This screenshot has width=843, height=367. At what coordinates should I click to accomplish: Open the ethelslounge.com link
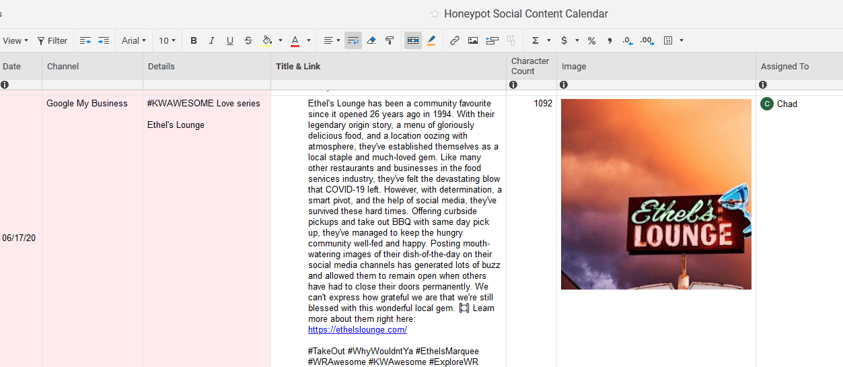click(x=357, y=329)
